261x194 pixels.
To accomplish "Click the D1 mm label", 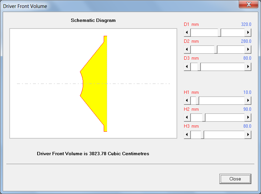I will click(x=191, y=25).
